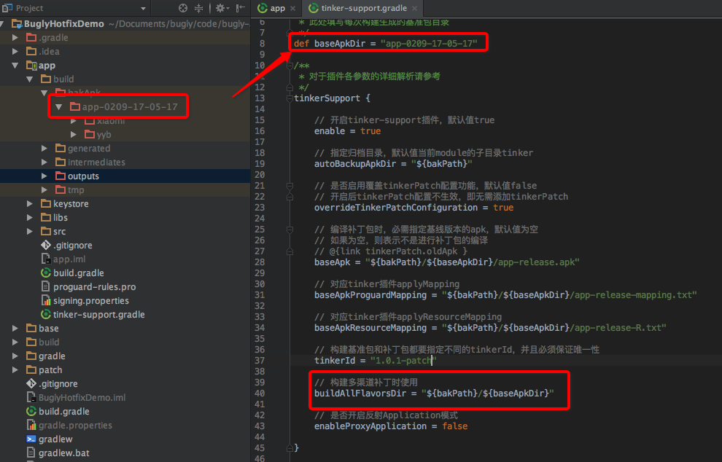Image resolution: width=722 pixels, height=462 pixels.
Task: Collapse the app module folder
Action: [15, 66]
